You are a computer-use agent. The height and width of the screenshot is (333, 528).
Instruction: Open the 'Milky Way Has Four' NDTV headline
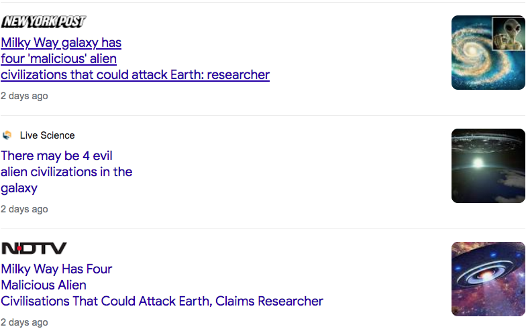tap(56, 269)
